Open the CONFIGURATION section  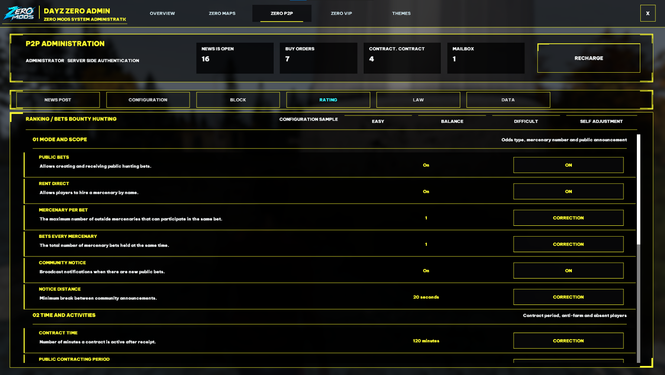(x=148, y=100)
